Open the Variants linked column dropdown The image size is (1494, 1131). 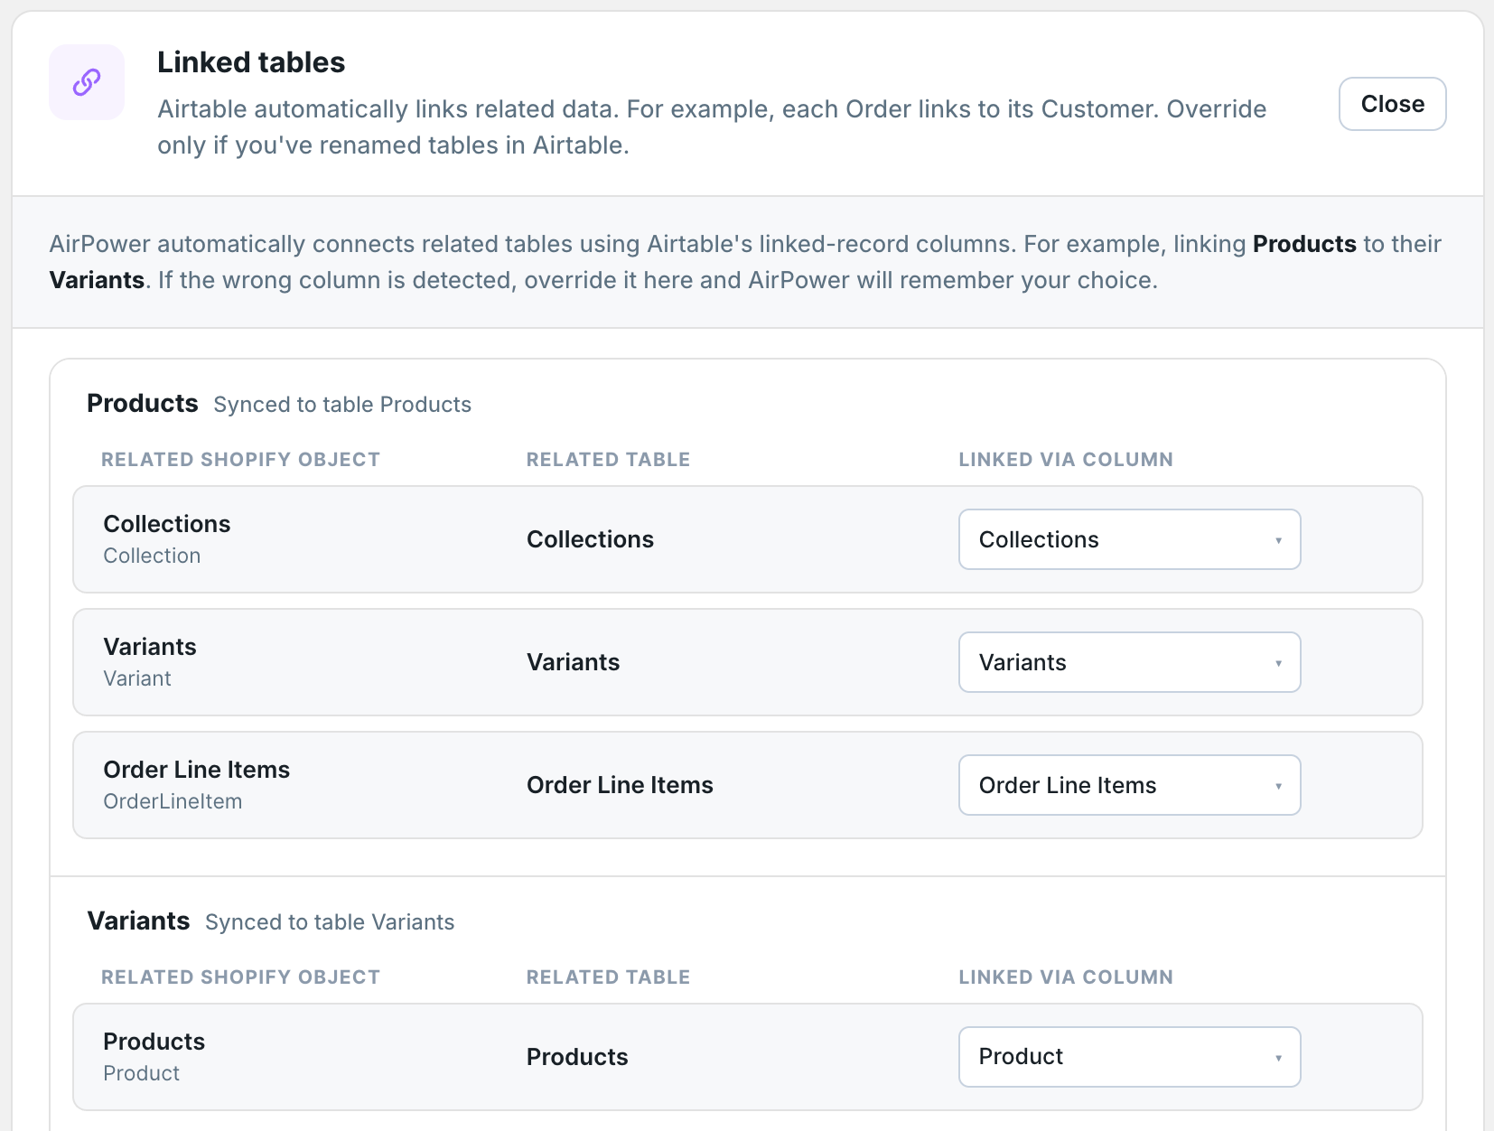pos(1129,662)
